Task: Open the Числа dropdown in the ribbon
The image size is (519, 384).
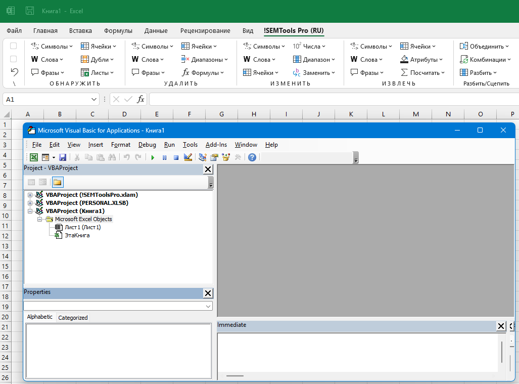Action: [x=309, y=47]
